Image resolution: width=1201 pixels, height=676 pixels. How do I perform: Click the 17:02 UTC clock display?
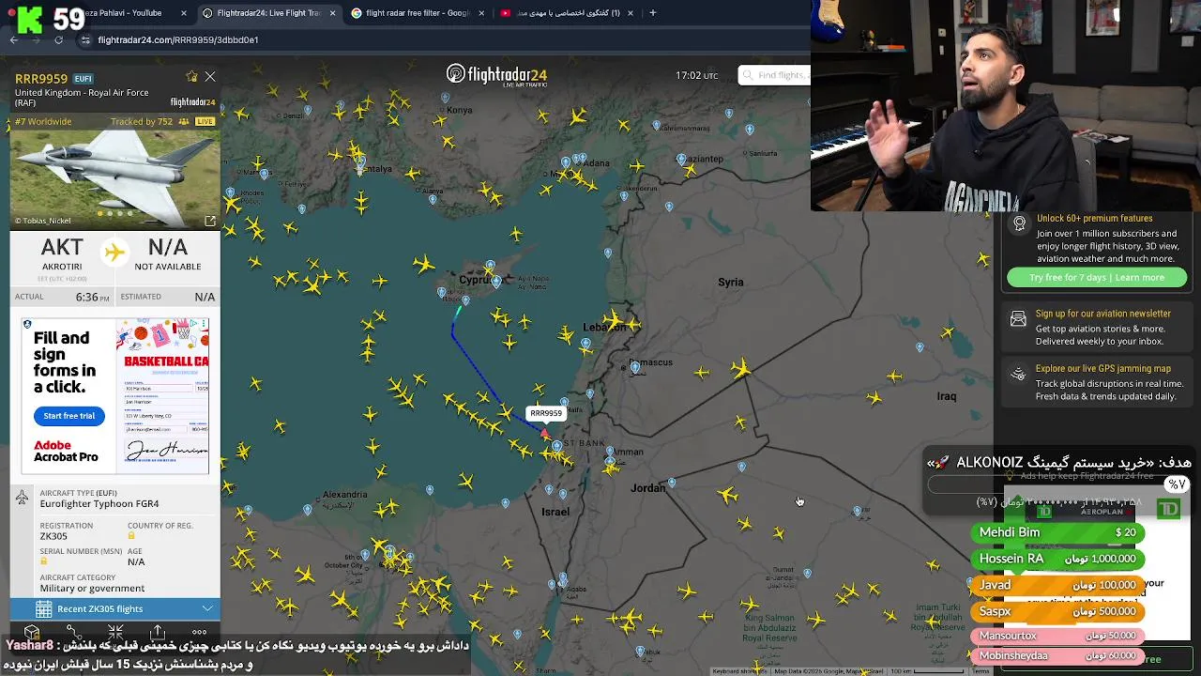coord(696,75)
